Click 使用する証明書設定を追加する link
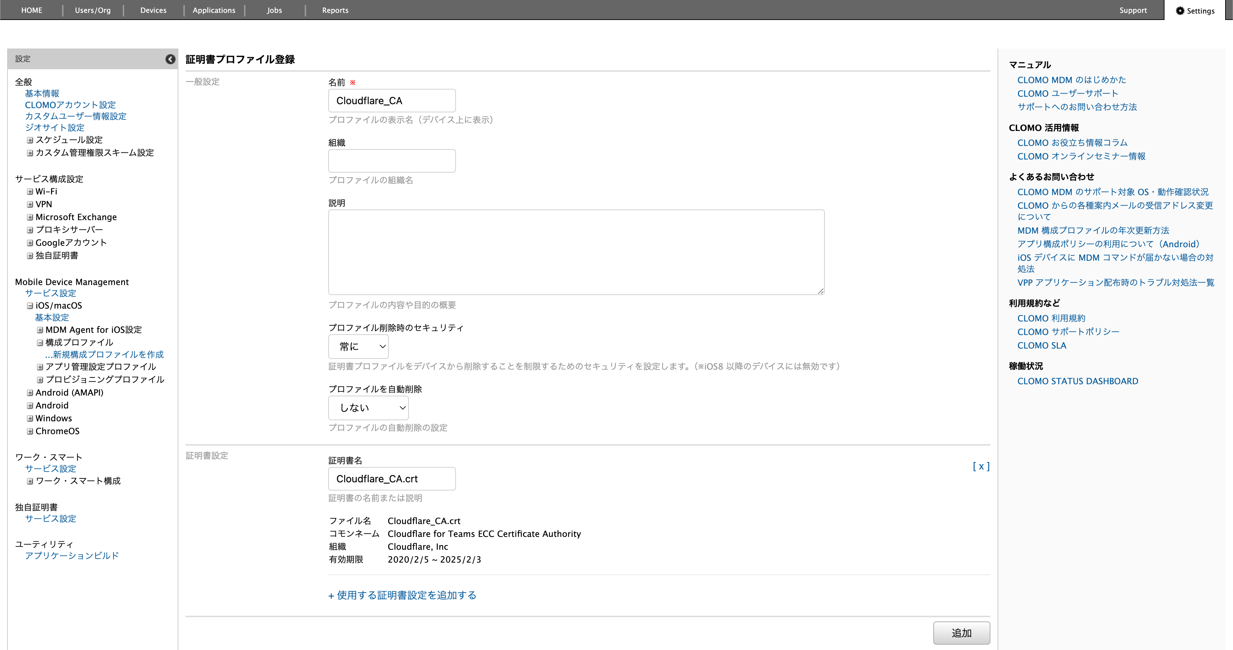Image resolution: width=1233 pixels, height=650 pixels. pyautogui.click(x=402, y=595)
